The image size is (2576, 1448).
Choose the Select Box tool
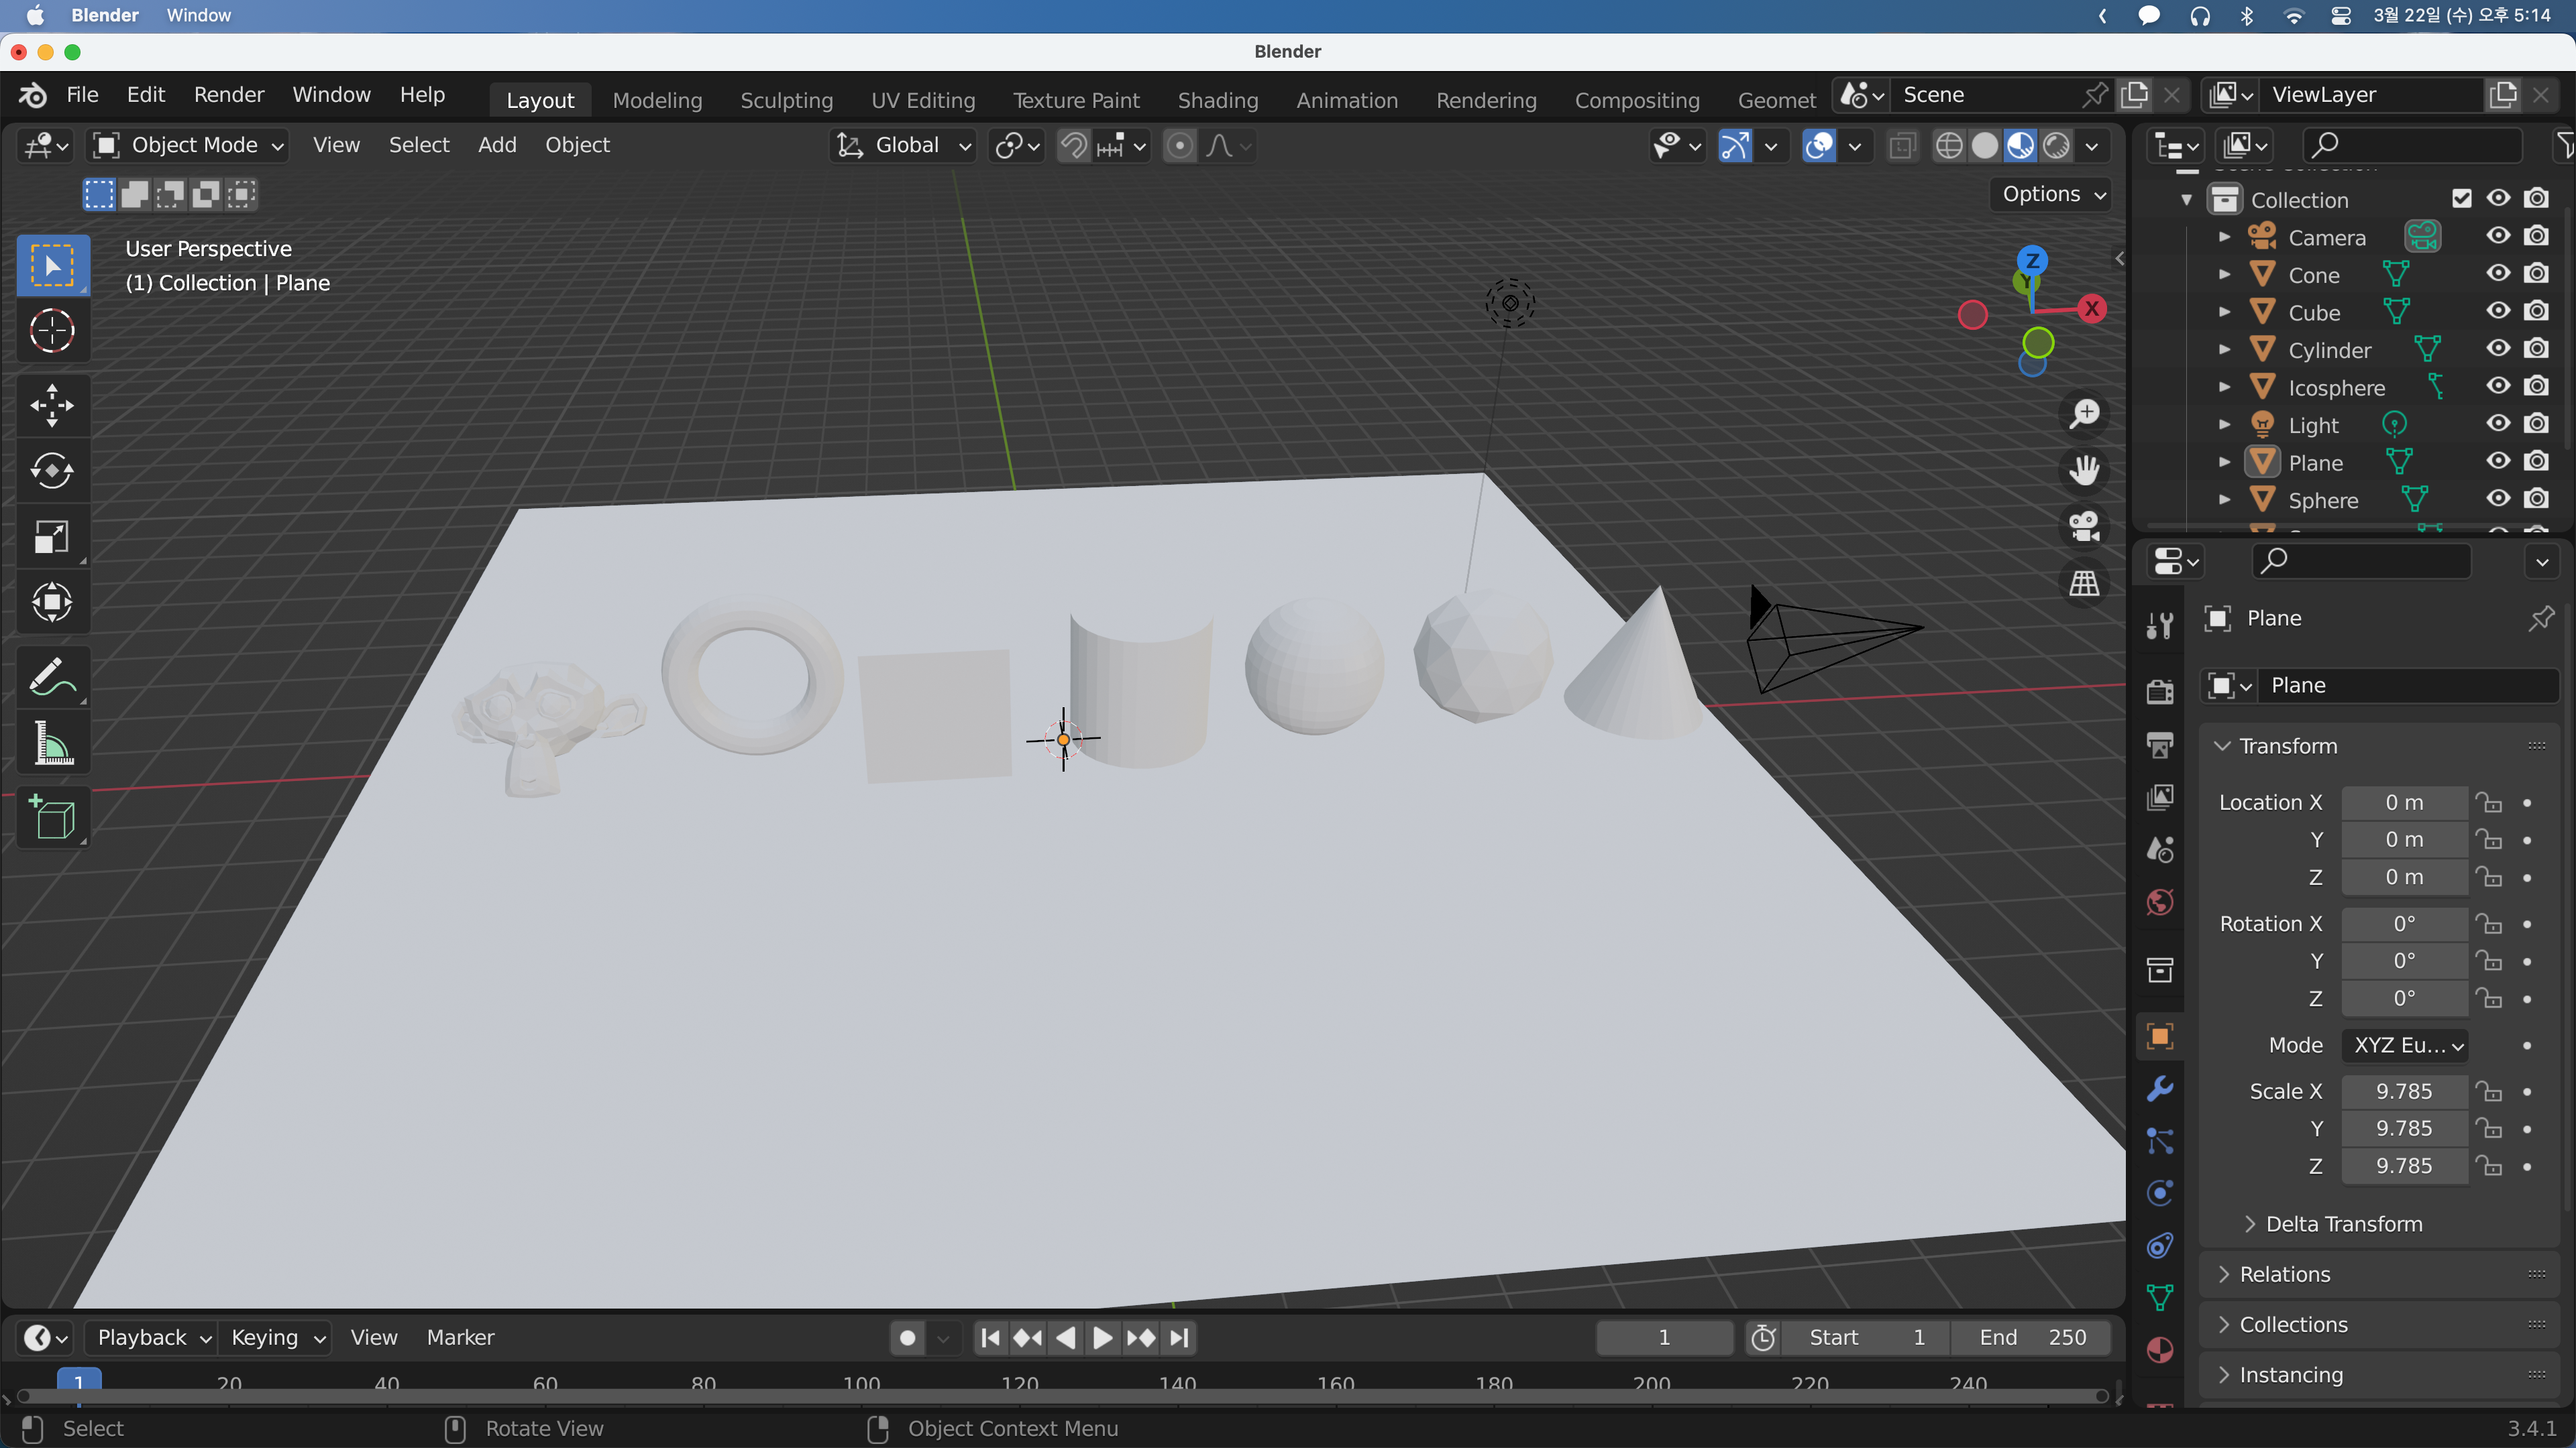(x=52, y=265)
